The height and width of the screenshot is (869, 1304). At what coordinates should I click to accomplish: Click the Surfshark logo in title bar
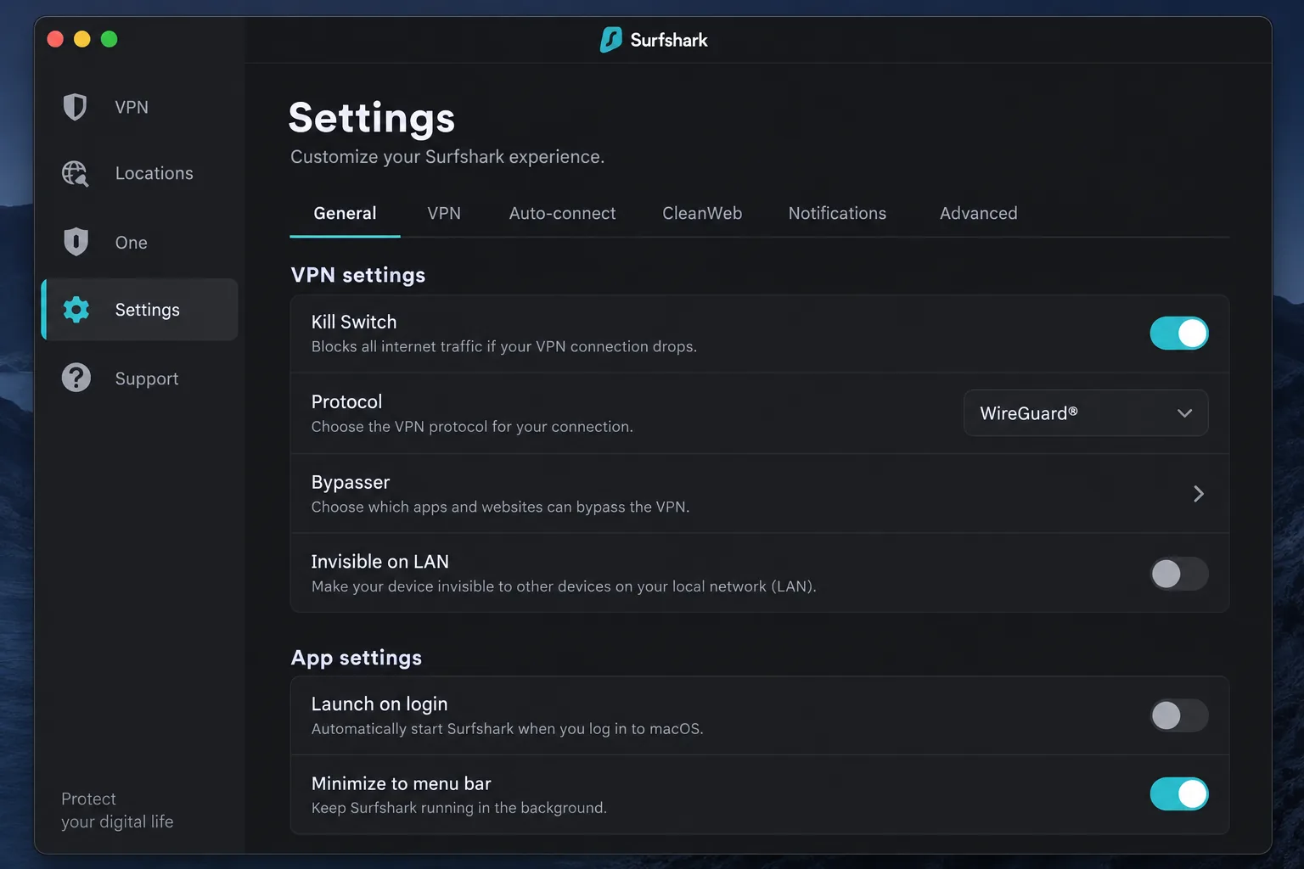(610, 40)
